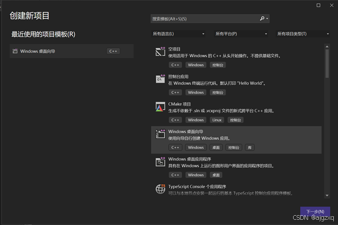Image resolution: width=338 pixels, height=225 pixels.
Task: Select Windows 桌面向导 title in template list
Action: [186, 132]
